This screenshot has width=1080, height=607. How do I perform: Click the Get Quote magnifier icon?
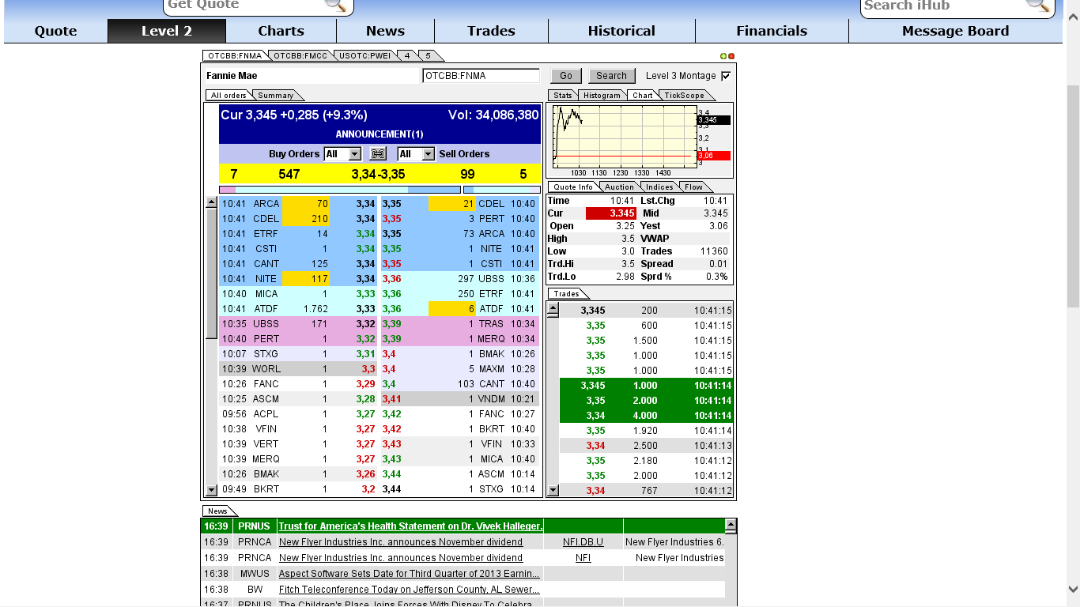click(336, 5)
